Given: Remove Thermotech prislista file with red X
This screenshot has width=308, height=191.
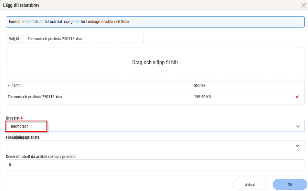Looking at the screenshot, I should (x=297, y=97).
